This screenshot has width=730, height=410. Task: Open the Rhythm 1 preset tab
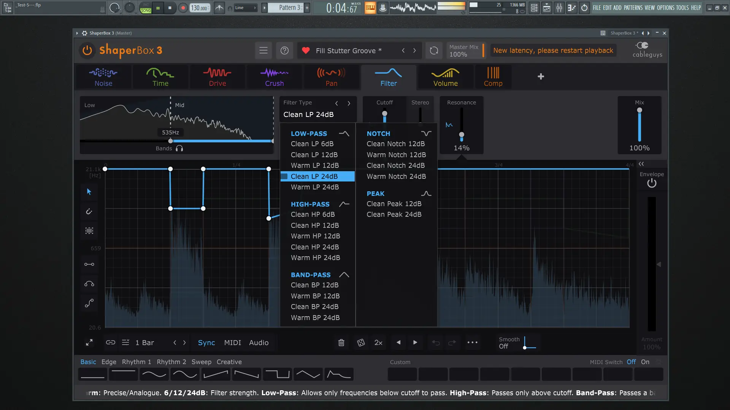click(x=136, y=362)
